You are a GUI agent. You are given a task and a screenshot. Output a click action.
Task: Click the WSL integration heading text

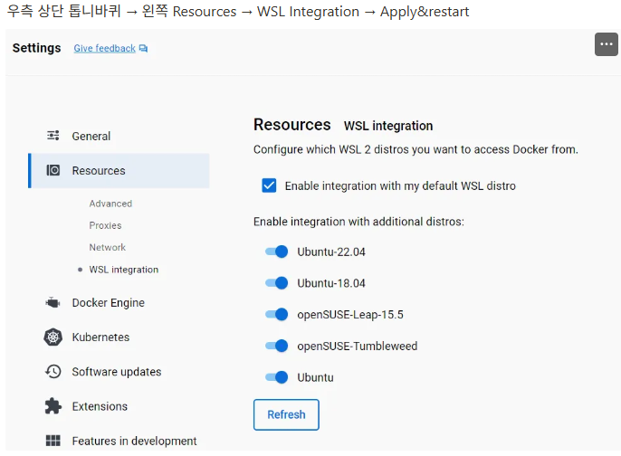coord(388,126)
